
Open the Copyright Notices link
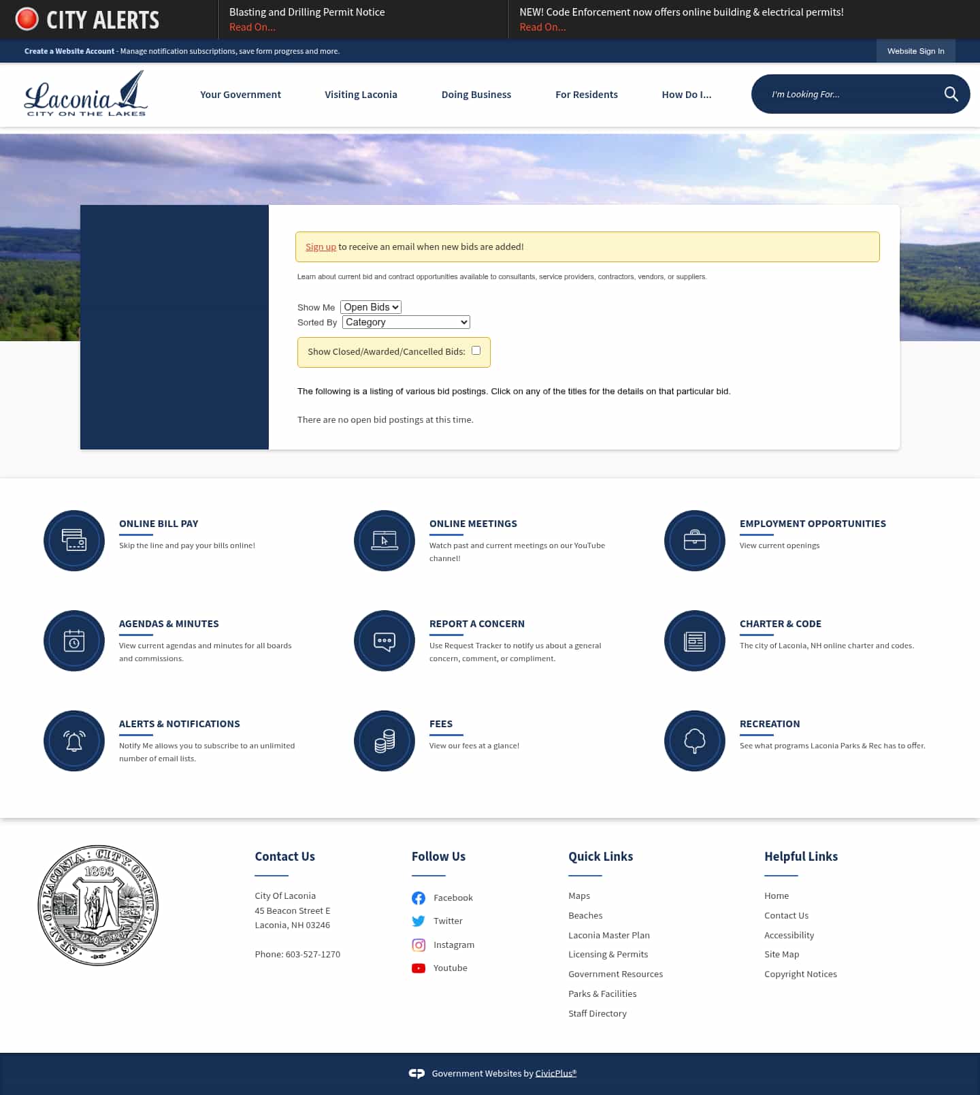pyautogui.click(x=800, y=974)
